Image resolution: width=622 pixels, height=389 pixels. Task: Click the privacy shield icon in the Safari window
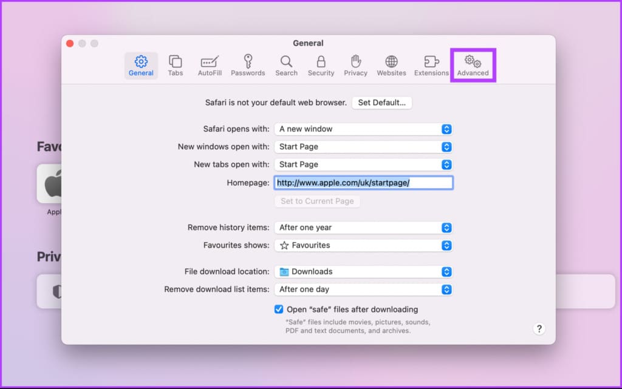coord(58,292)
